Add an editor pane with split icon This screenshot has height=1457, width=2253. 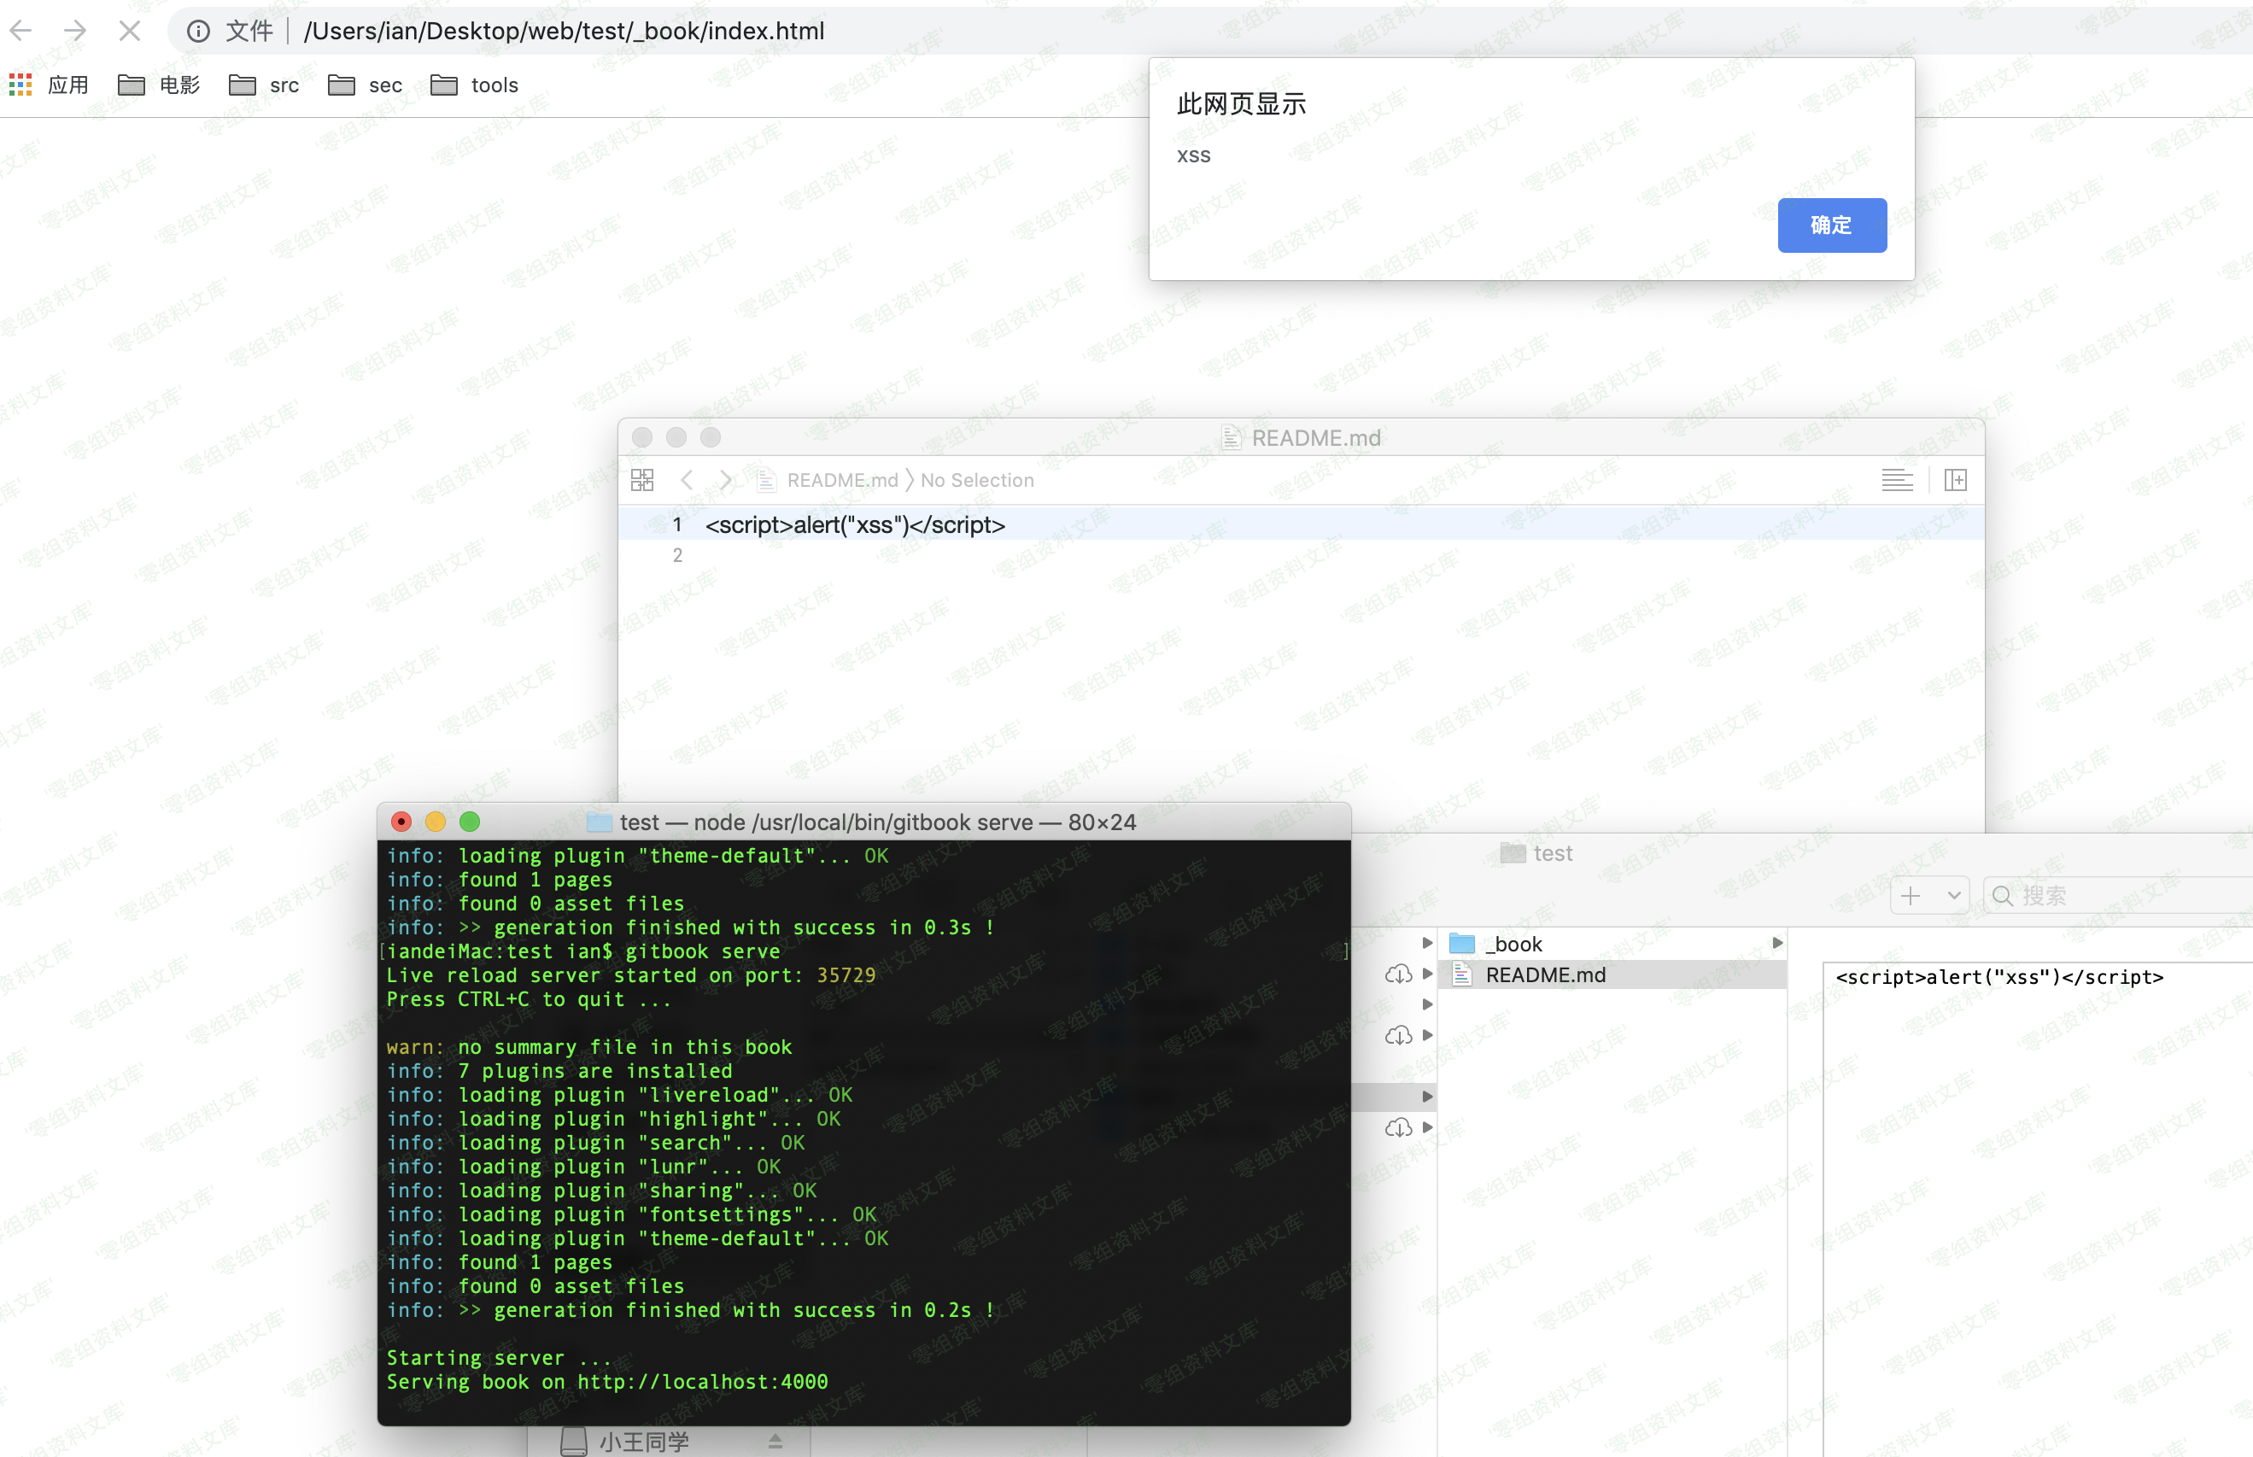click(1955, 481)
